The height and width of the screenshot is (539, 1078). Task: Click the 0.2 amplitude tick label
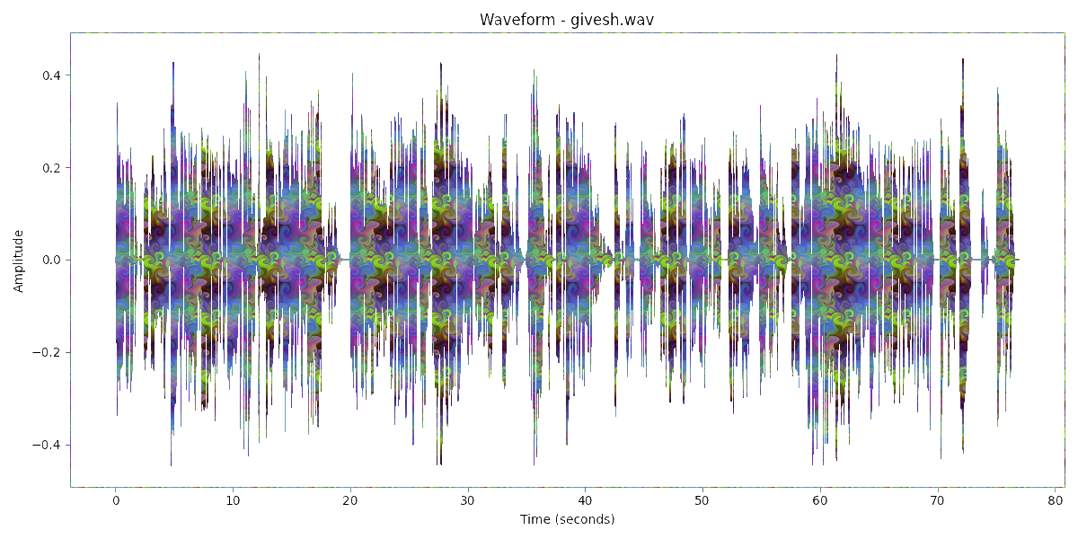[x=51, y=168]
